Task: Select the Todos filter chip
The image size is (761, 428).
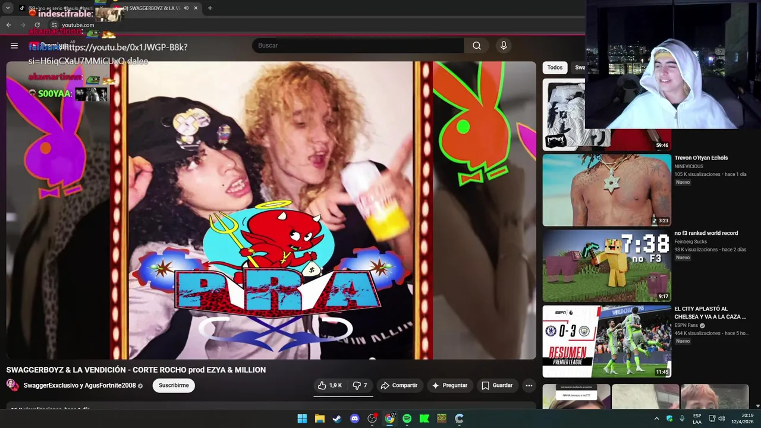Action: [555, 68]
